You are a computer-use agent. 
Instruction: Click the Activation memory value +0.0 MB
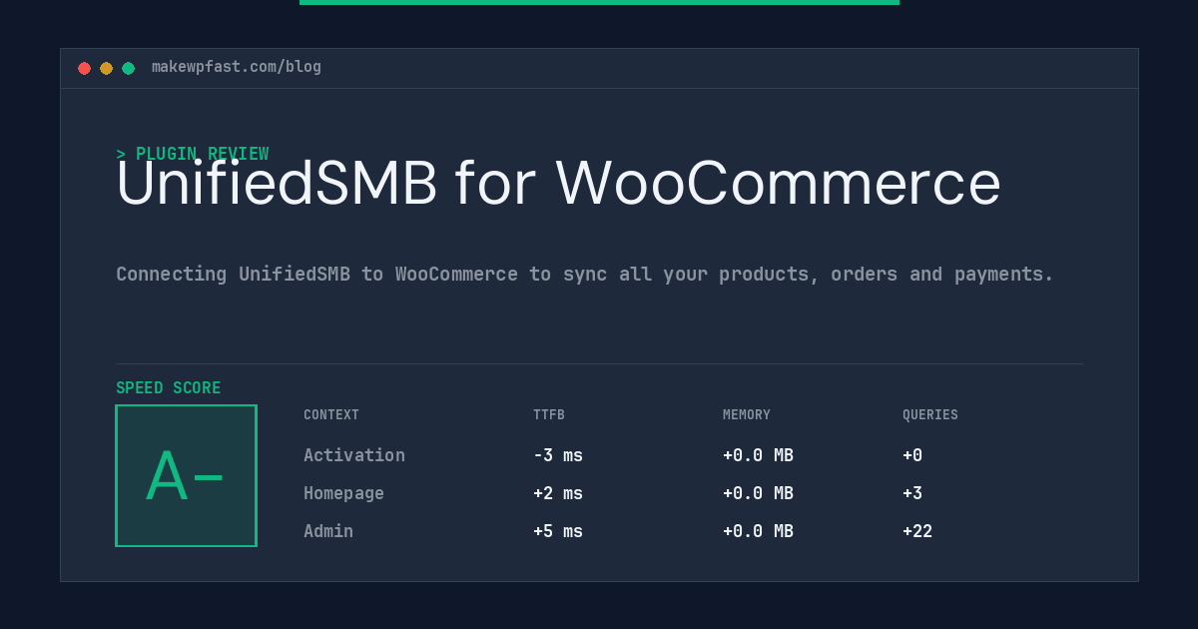pos(758,455)
